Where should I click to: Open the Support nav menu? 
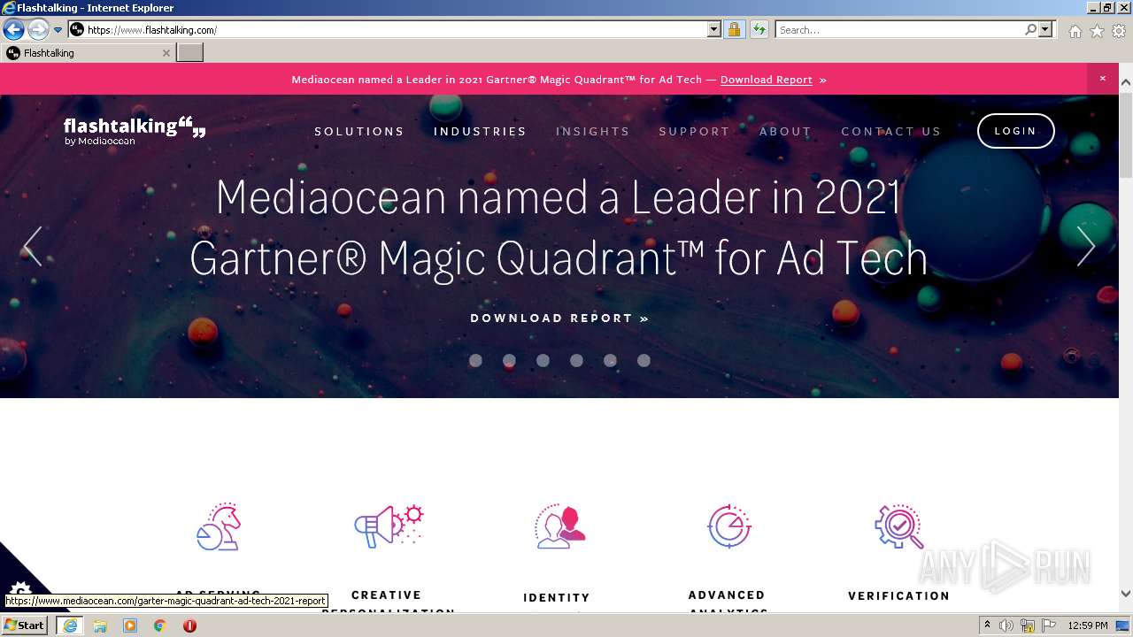pyautogui.click(x=694, y=131)
